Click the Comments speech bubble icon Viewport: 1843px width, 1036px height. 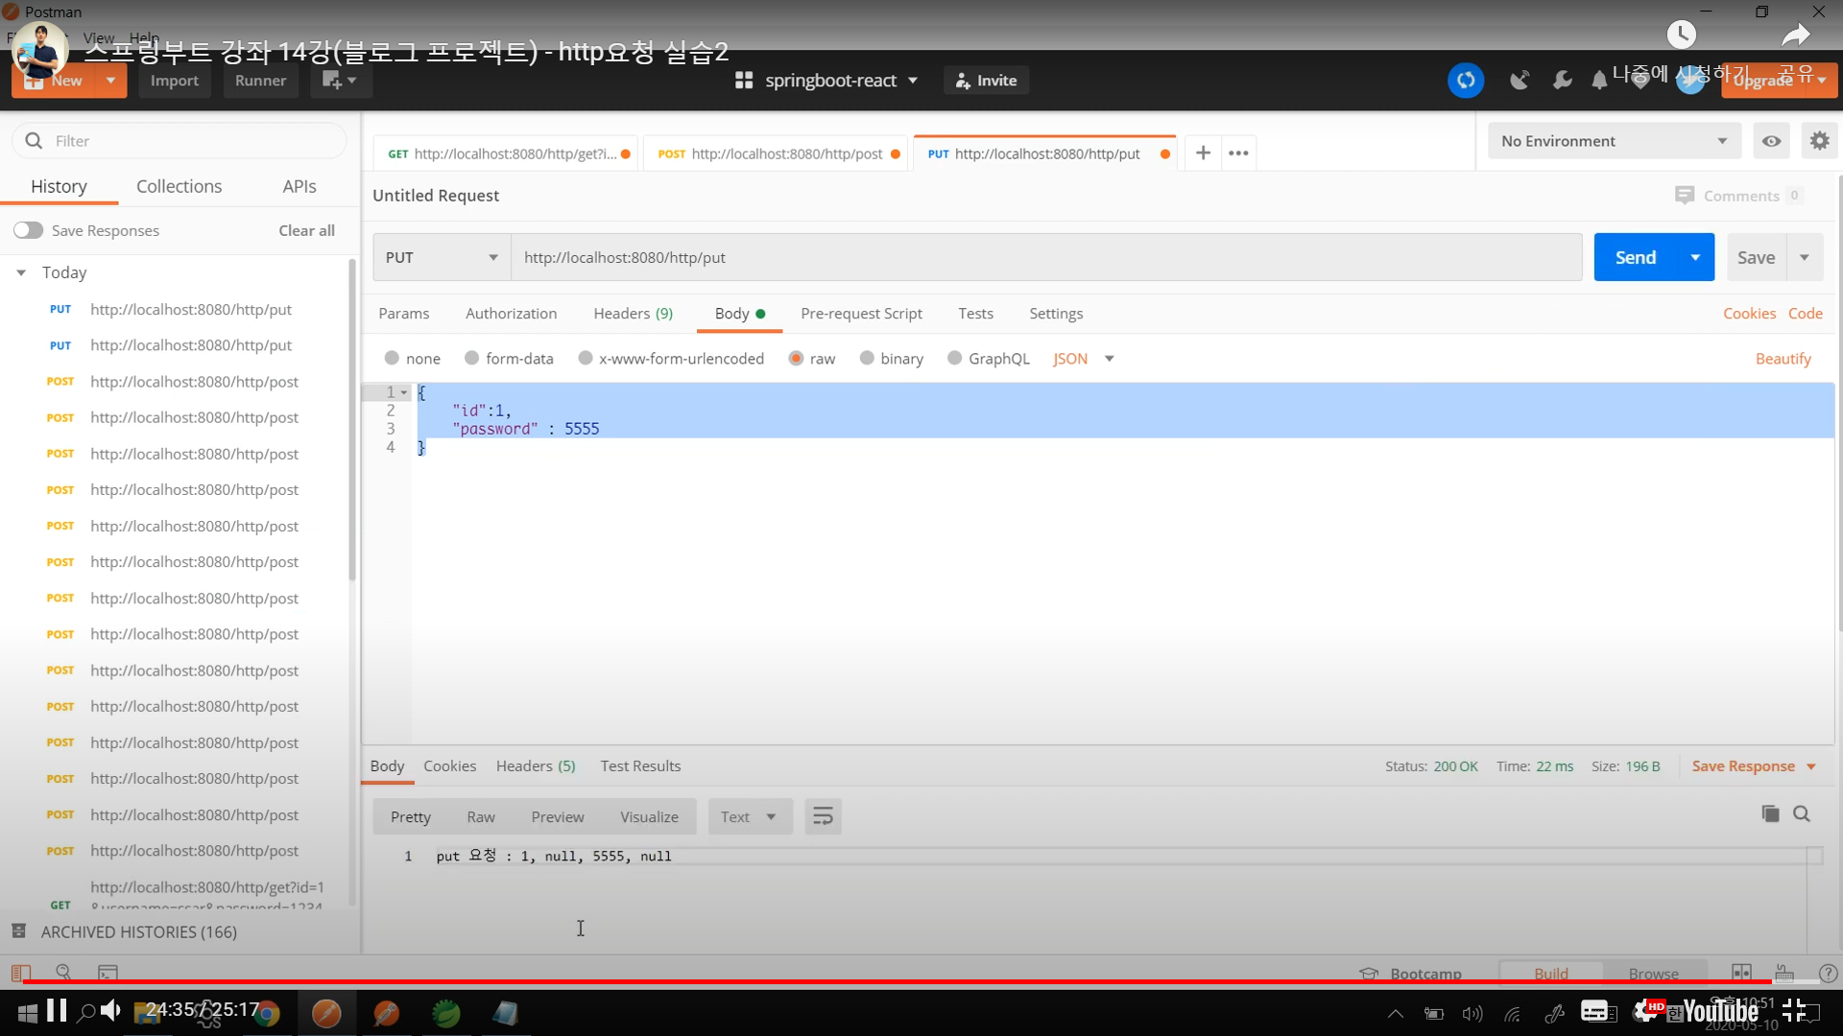(1685, 196)
